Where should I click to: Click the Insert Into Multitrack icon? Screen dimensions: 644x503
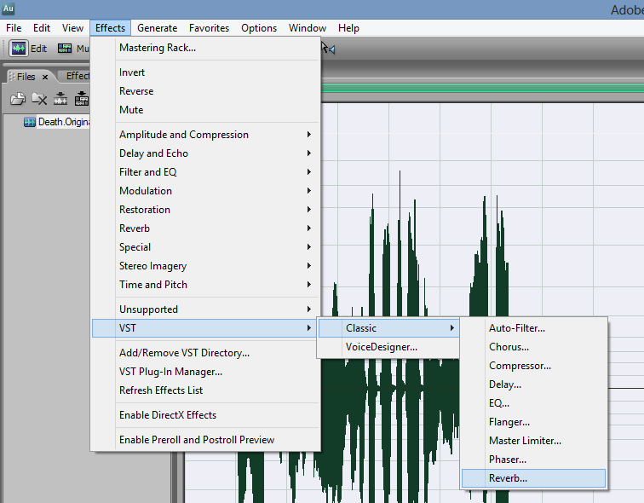pyautogui.click(x=60, y=99)
